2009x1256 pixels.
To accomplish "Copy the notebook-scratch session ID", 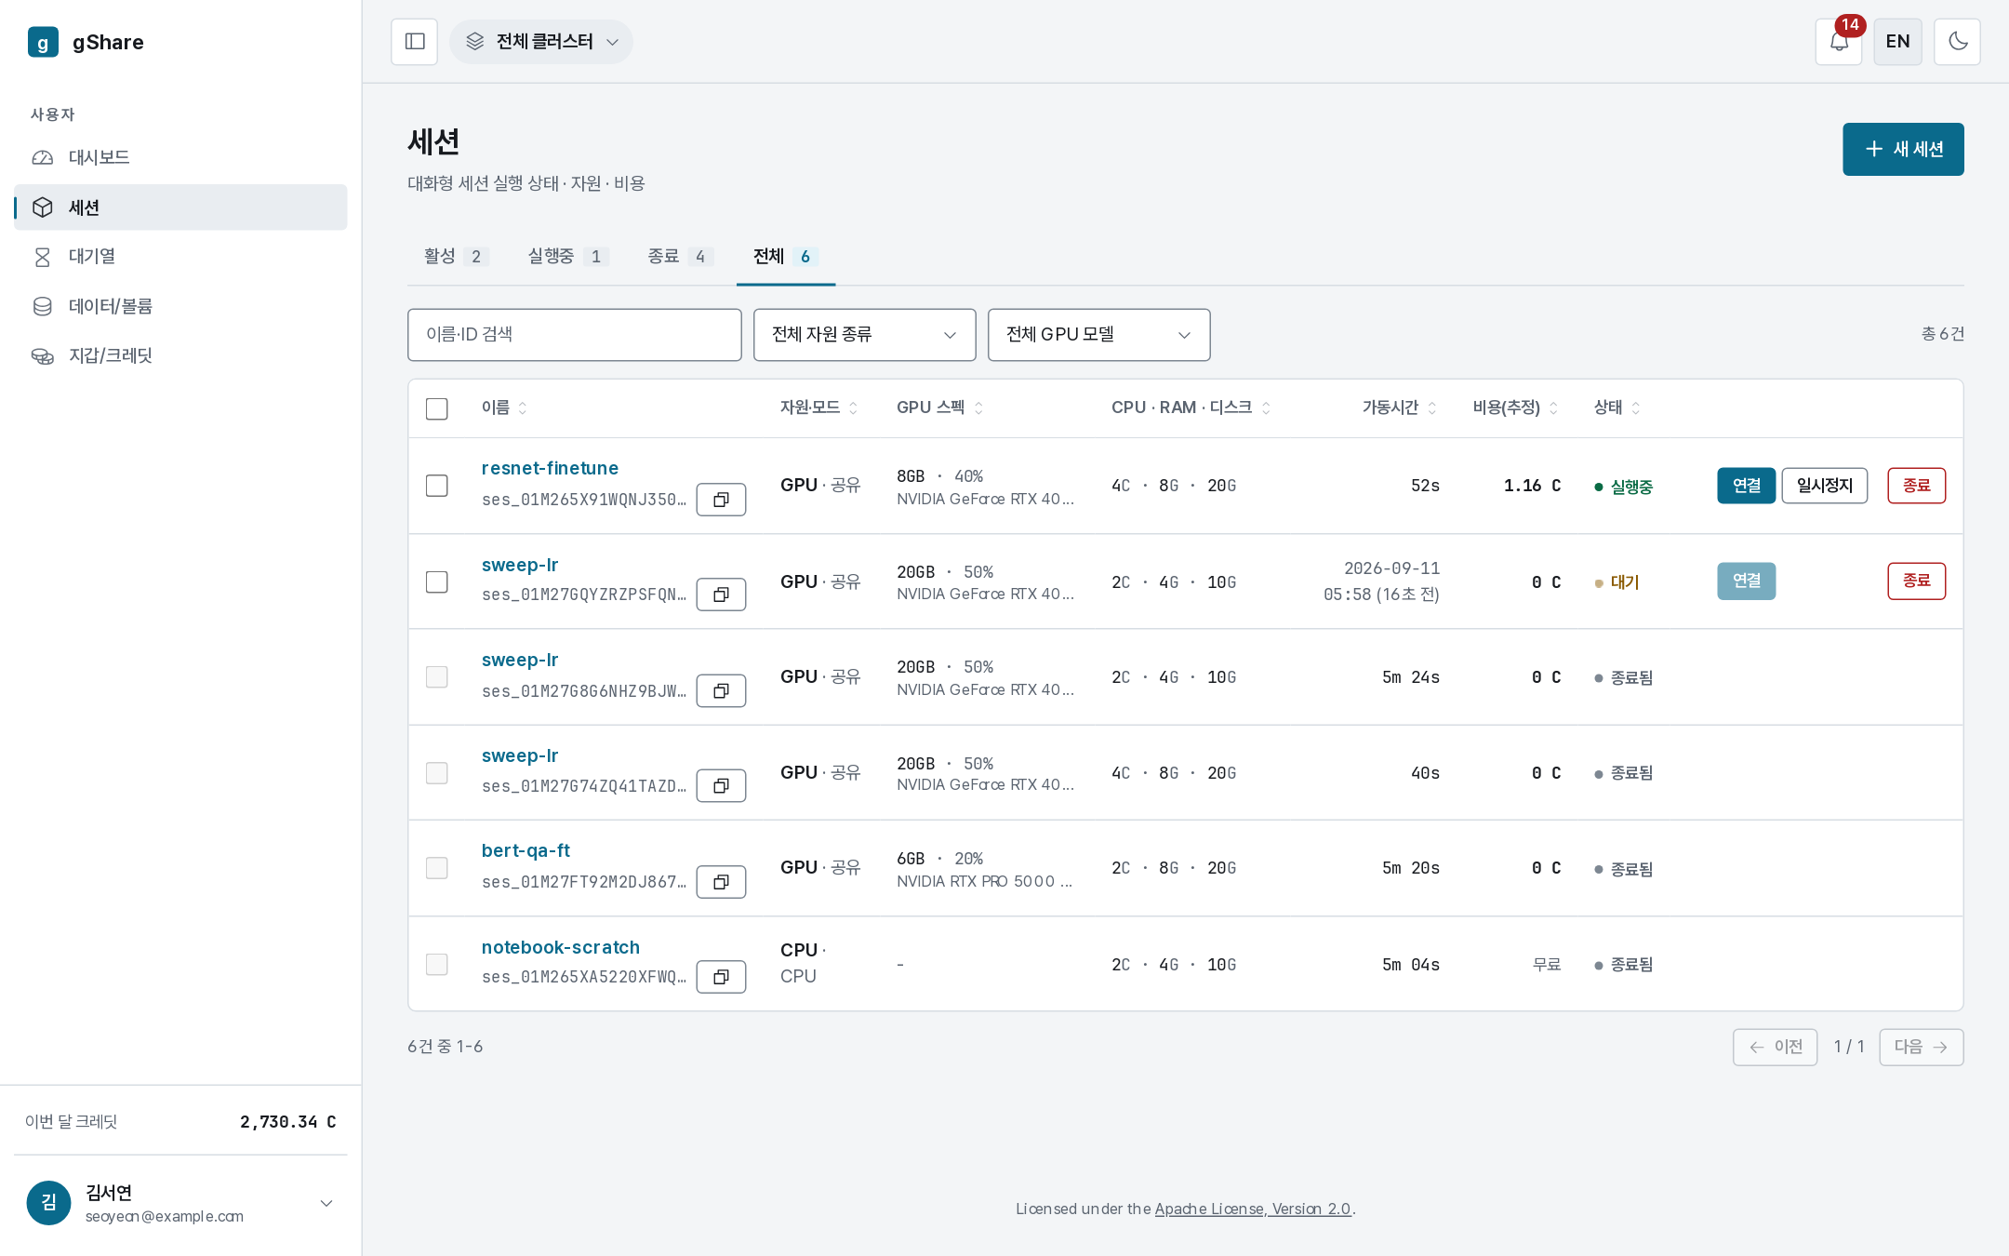I will tap(721, 977).
